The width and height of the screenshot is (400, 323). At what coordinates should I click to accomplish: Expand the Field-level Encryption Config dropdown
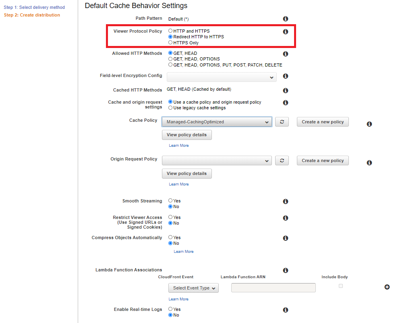[x=222, y=76]
